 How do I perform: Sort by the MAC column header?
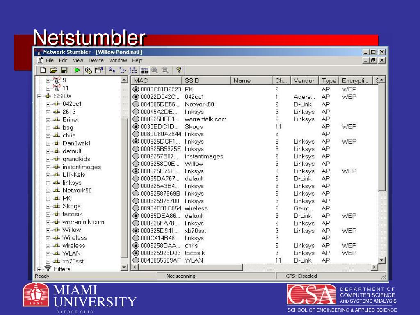[x=156, y=80]
